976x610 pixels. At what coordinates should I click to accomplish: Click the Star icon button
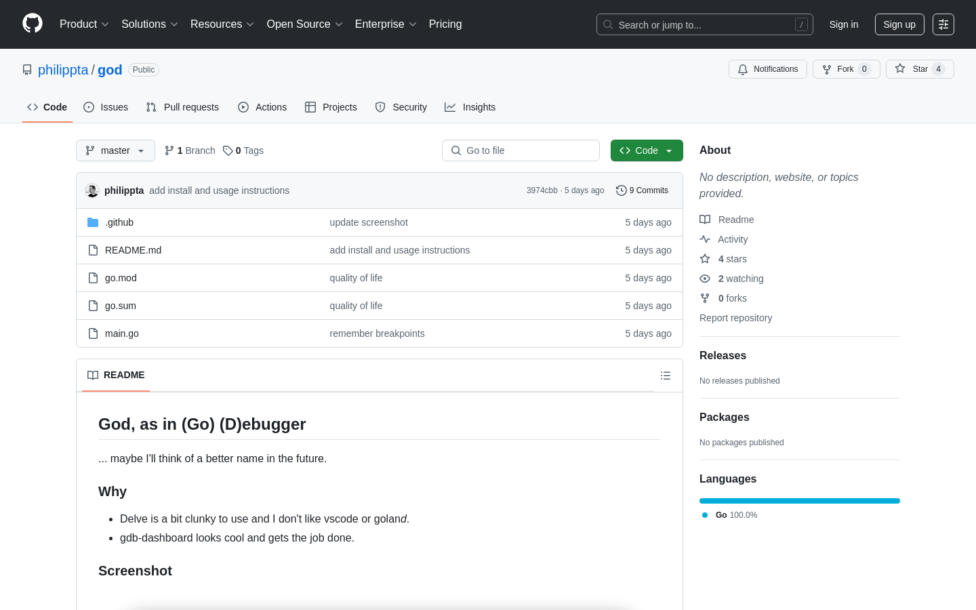920,69
